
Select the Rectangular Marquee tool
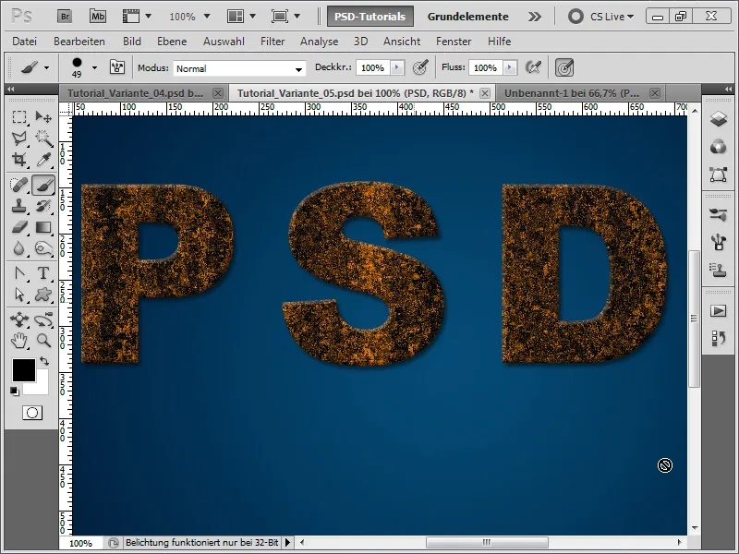coord(19,116)
